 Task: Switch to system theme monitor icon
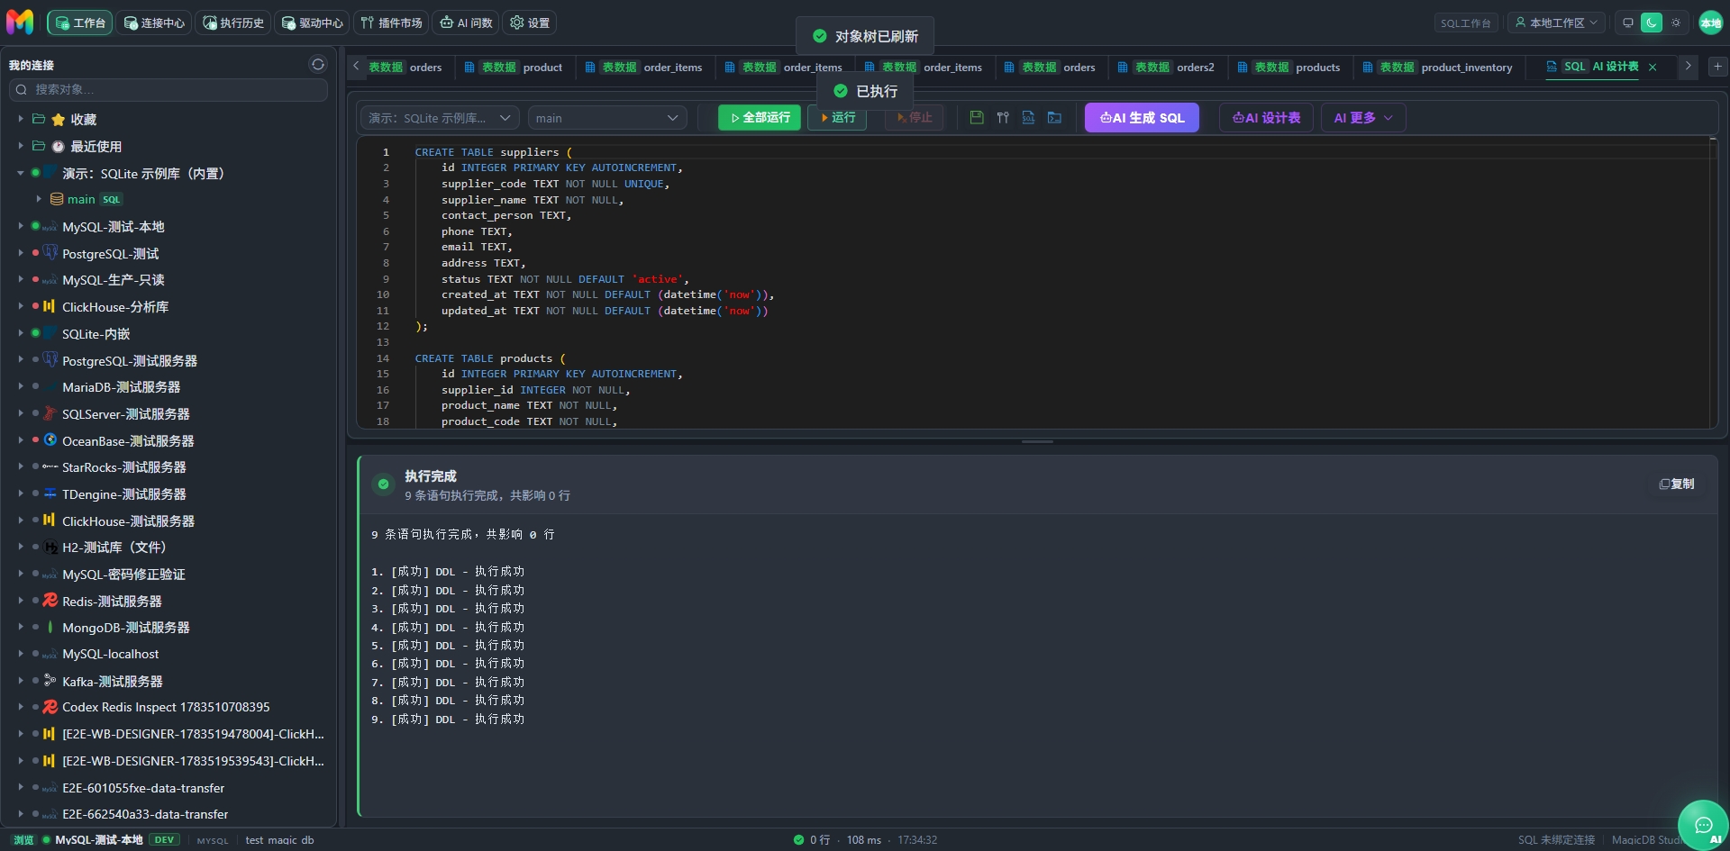pyautogui.click(x=1627, y=23)
